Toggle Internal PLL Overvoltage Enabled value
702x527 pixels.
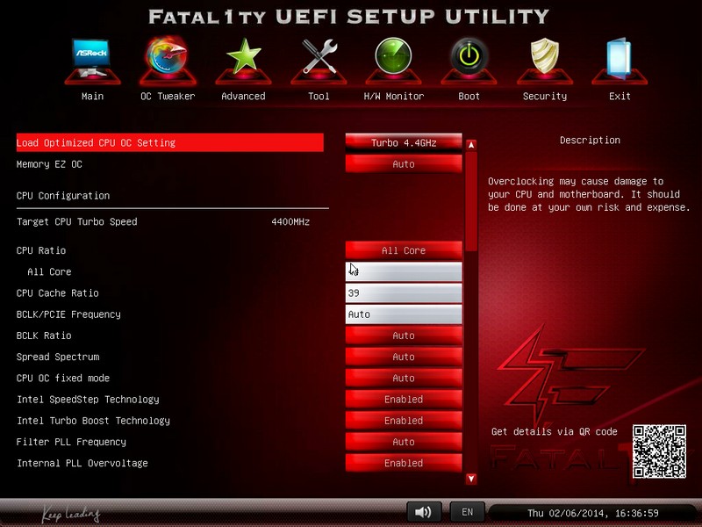404,463
